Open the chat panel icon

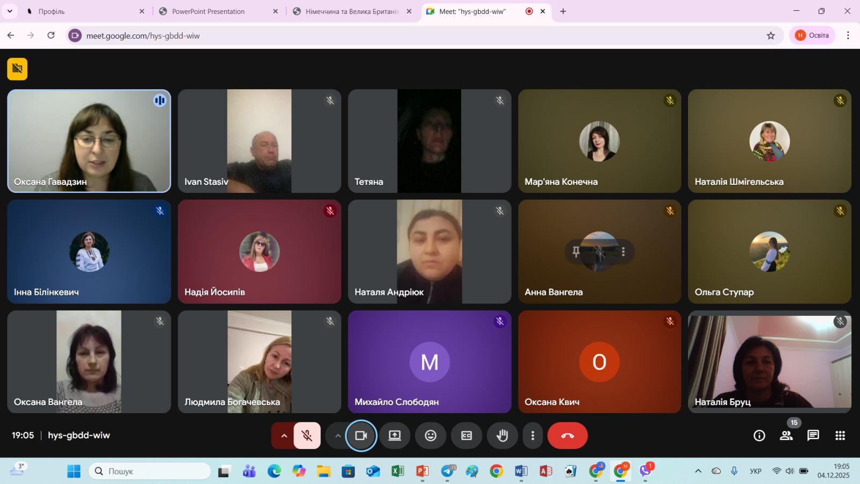tap(813, 436)
